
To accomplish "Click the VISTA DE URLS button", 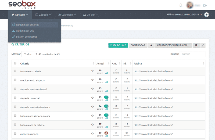I will [118, 45].
